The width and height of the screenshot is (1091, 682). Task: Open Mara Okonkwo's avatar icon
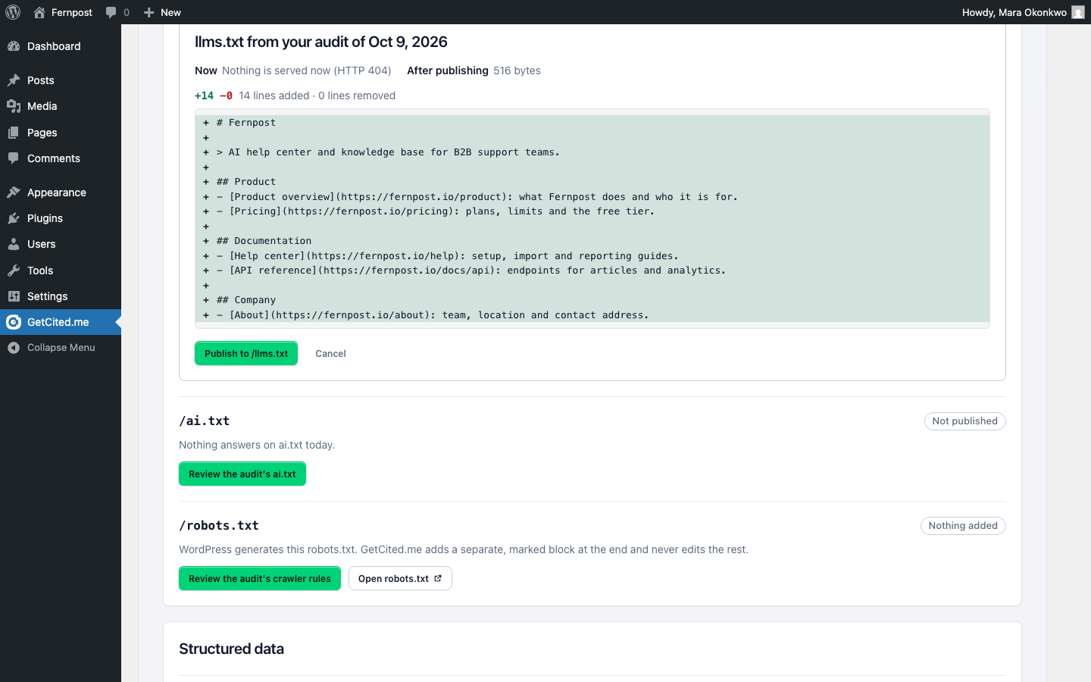pyautogui.click(x=1078, y=12)
